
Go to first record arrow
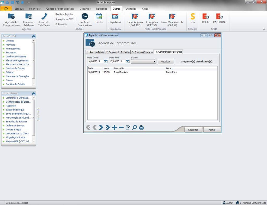pyautogui.click(x=88, y=127)
